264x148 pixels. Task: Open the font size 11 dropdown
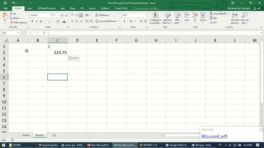click(x=59, y=15)
